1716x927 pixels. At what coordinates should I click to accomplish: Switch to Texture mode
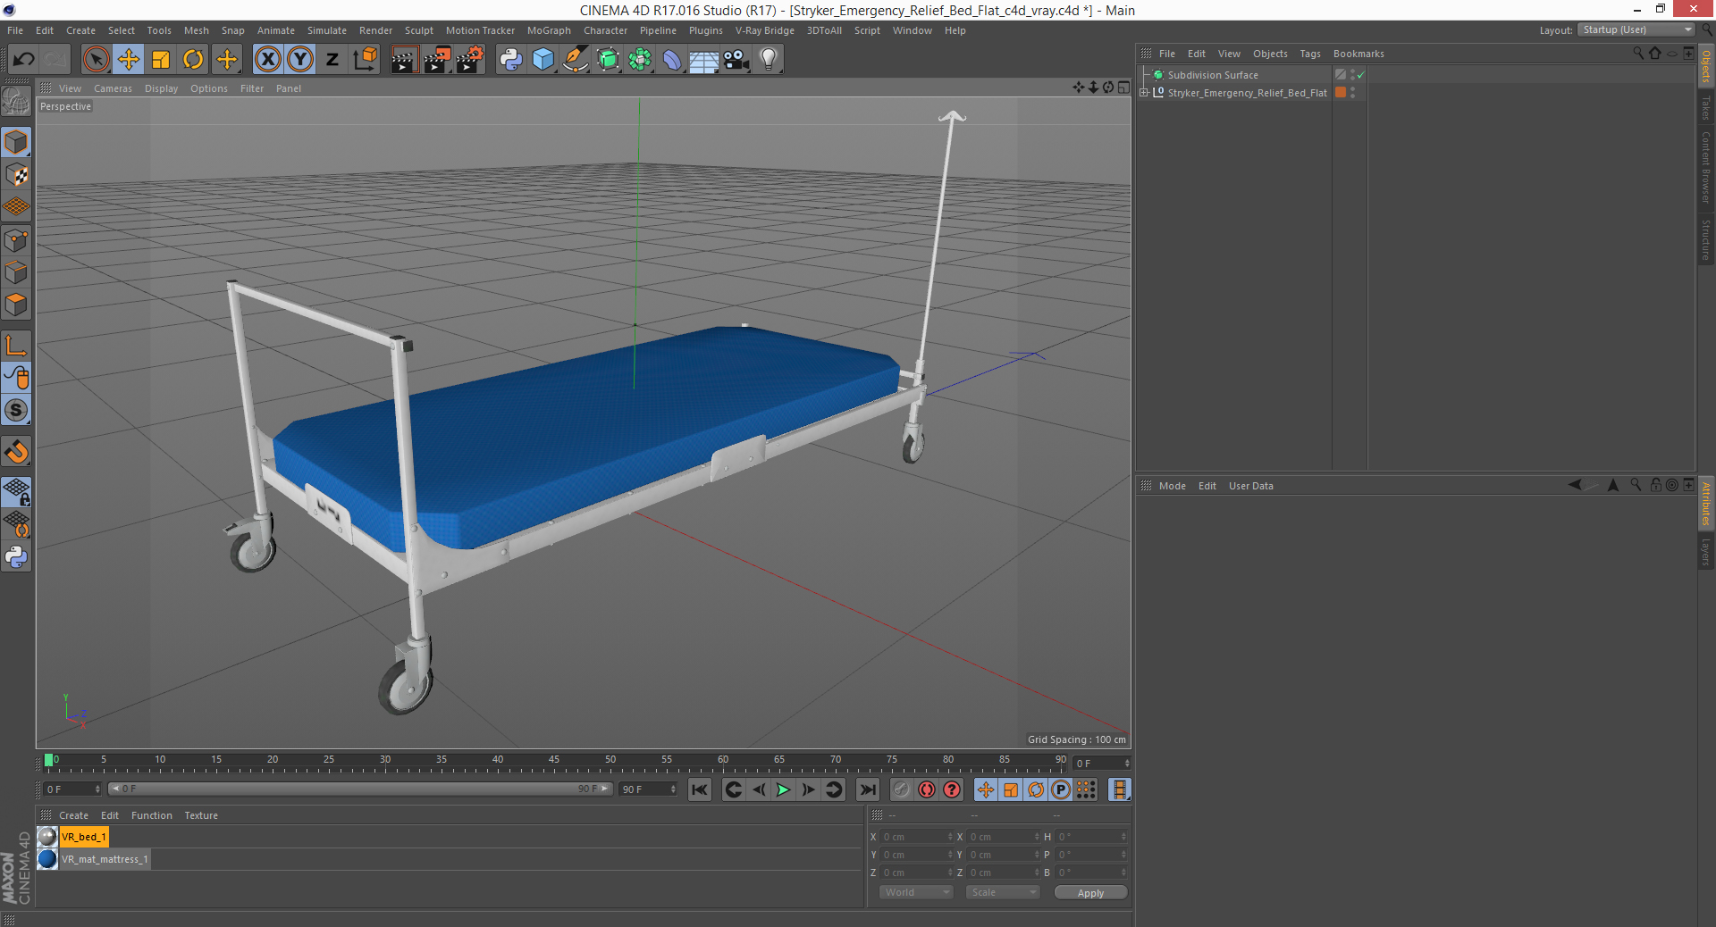click(x=16, y=175)
